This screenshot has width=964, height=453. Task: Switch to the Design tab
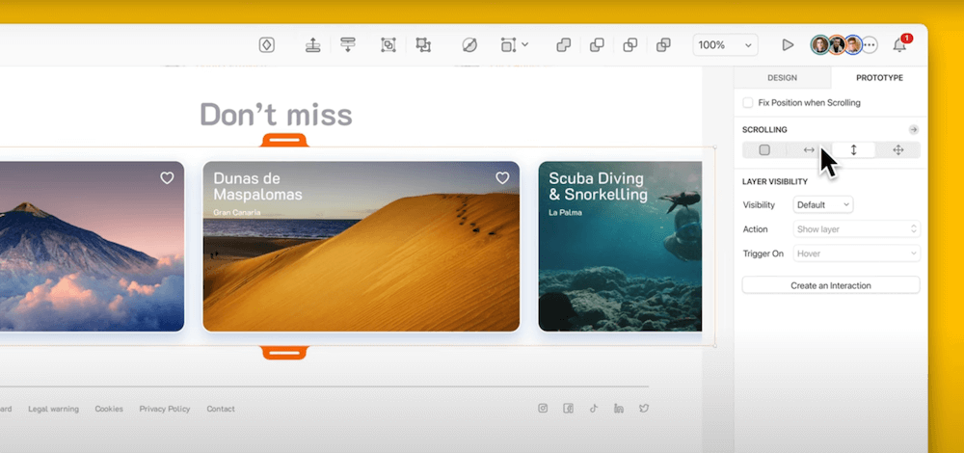click(x=782, y=77)
